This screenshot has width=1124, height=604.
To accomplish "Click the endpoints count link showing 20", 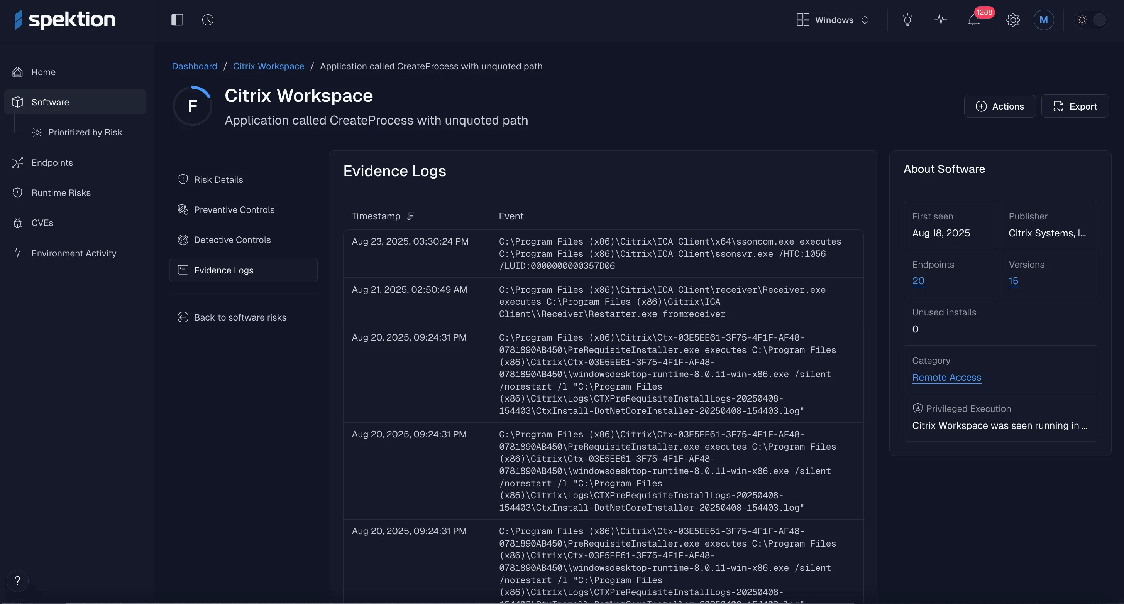I will point(919,281).
